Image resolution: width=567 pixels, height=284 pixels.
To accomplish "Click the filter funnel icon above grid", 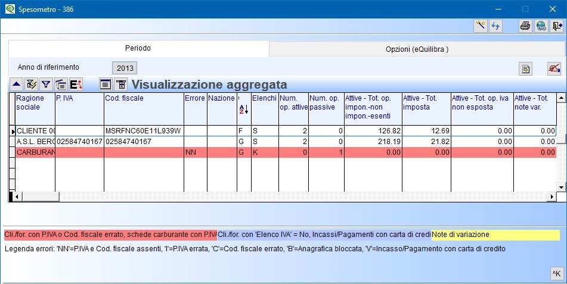I will pos(46,85).
